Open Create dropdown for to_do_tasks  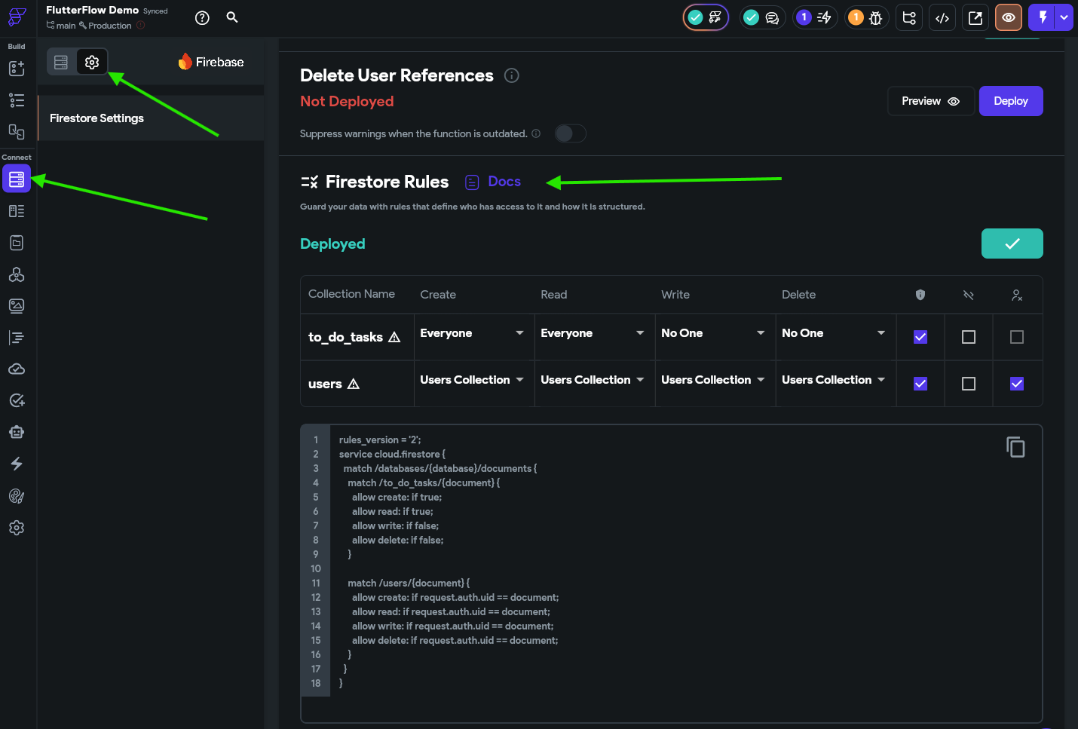tap(472, 333)
